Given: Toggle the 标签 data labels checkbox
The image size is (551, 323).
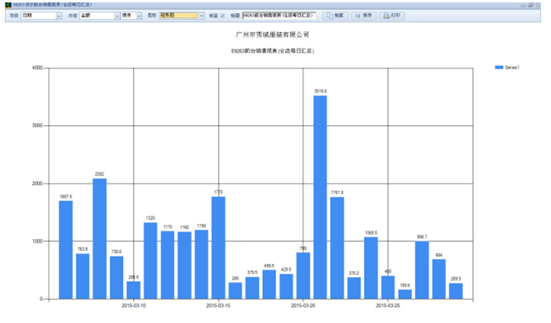Looking at the screenshot, I should (x=222, y=15).
